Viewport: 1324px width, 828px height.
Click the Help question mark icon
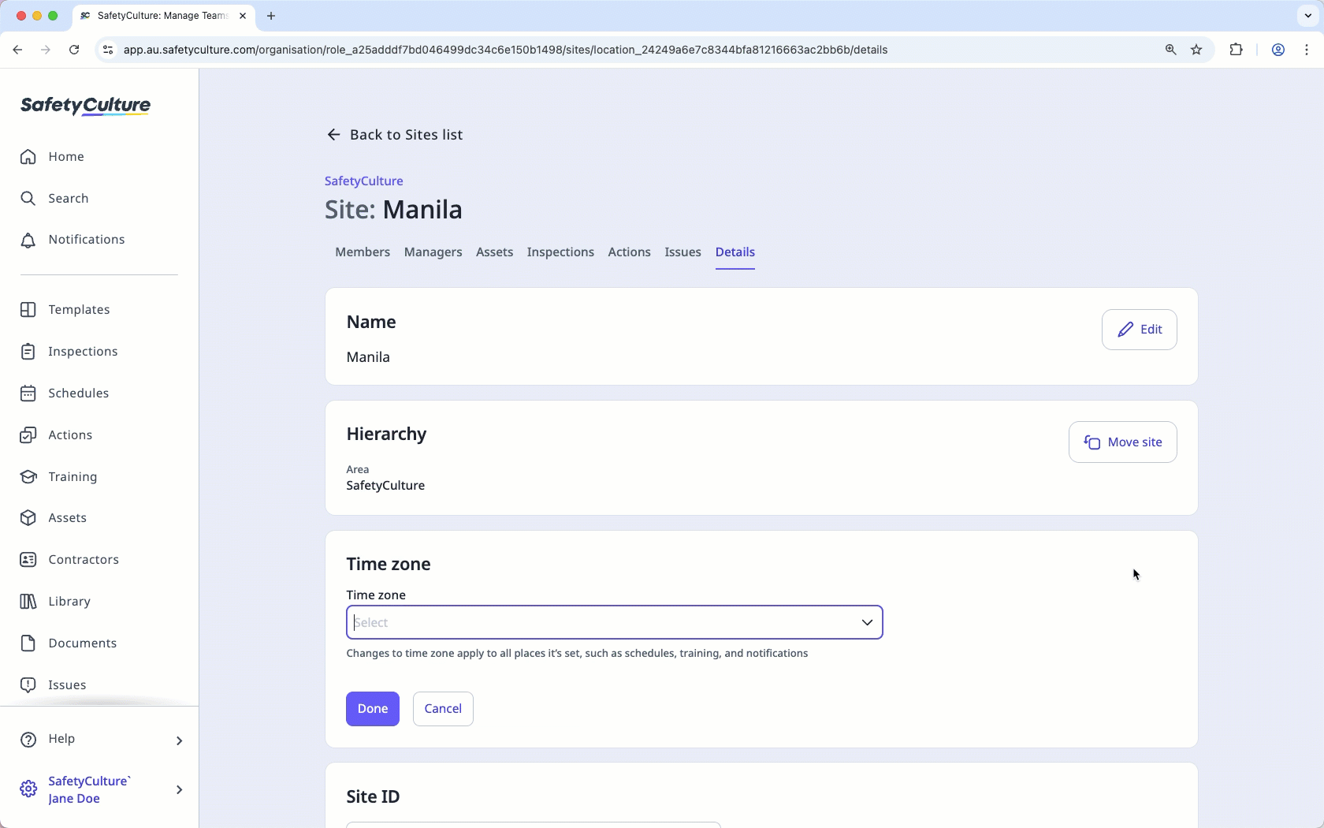[x=28, y=740]
